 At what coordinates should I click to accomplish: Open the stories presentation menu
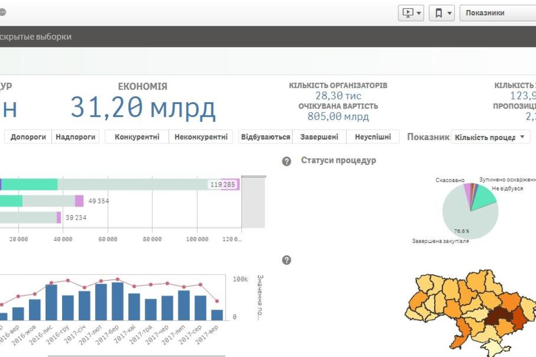click(x=410, y=13)
